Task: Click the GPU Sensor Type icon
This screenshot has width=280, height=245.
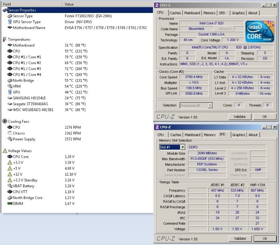Action: (10, 22)
